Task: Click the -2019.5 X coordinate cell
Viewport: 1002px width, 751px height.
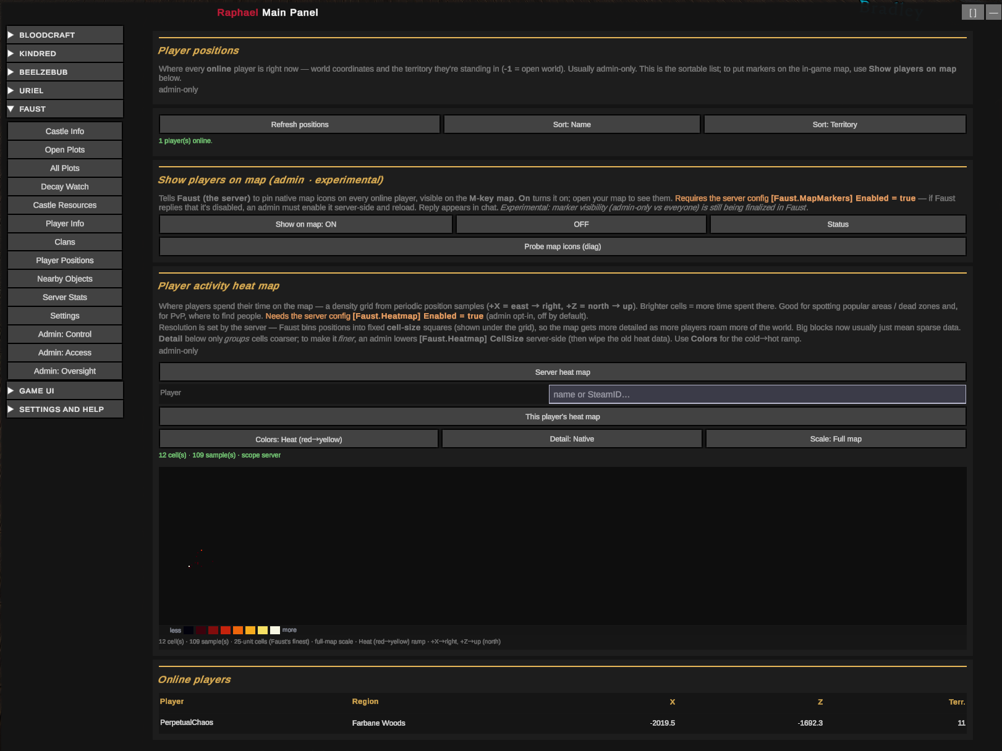Action: (662, 723)
